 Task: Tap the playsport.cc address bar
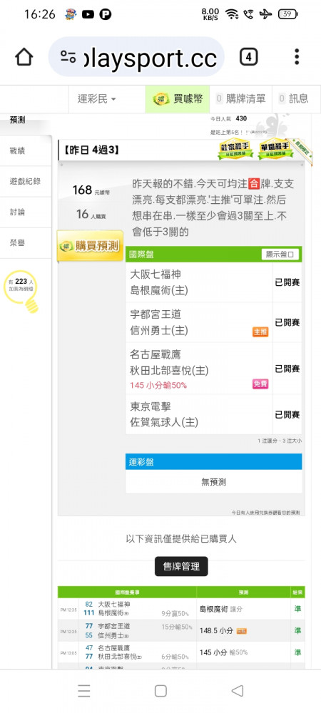tap(136, 57)
